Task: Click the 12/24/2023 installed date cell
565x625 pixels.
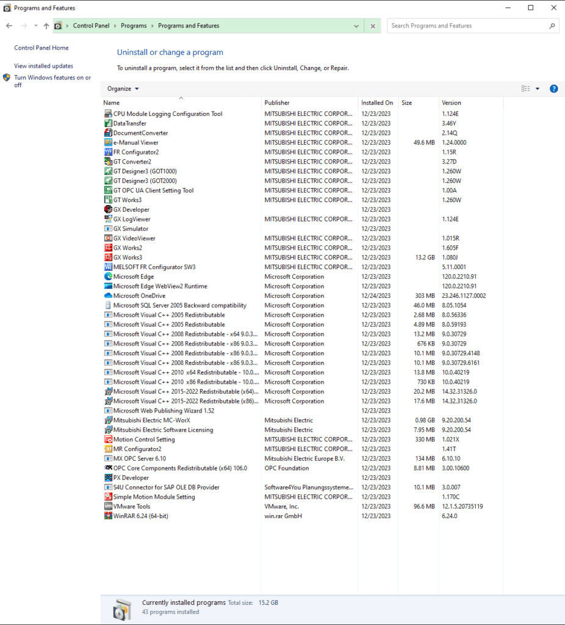Action: tap(376, 295)
